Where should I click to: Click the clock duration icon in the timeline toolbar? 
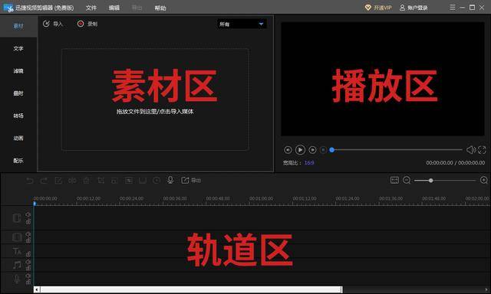[157, 180]
